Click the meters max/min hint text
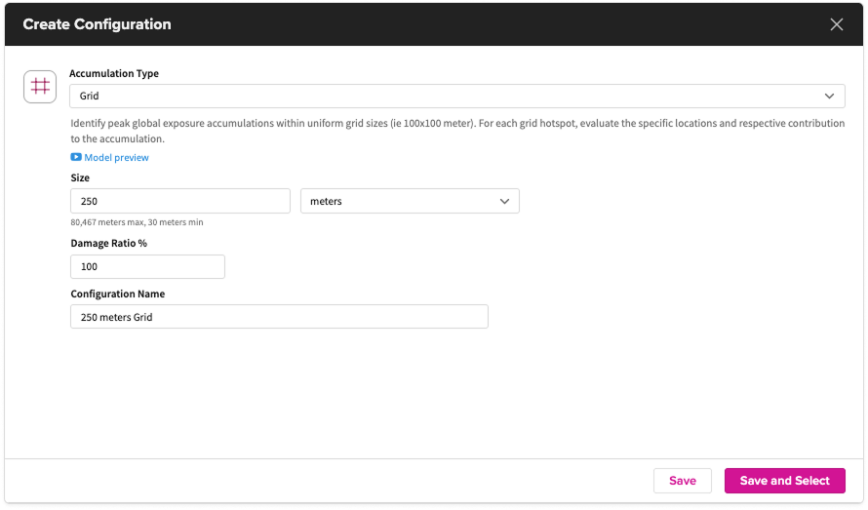The image size is (868, 510). pos(137,222)
